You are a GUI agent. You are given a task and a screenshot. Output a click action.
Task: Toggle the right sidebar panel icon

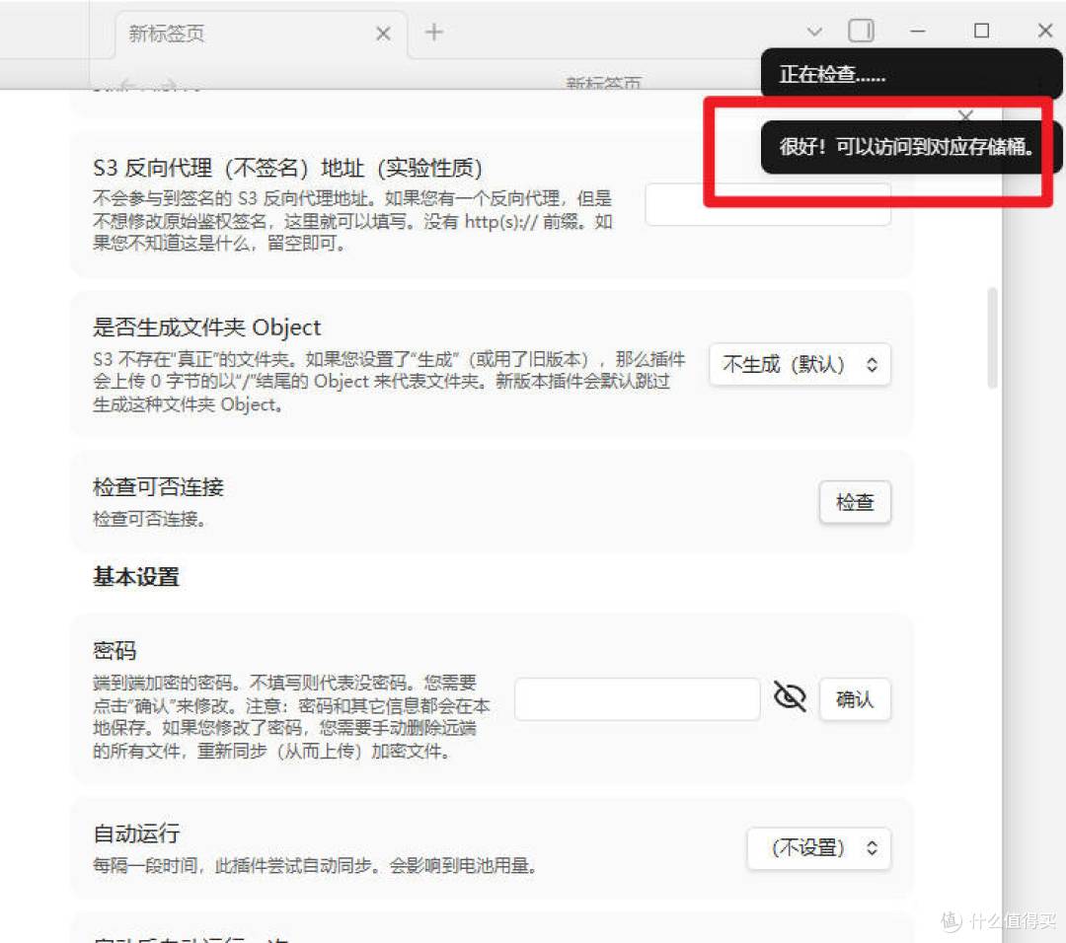point(861,31)
